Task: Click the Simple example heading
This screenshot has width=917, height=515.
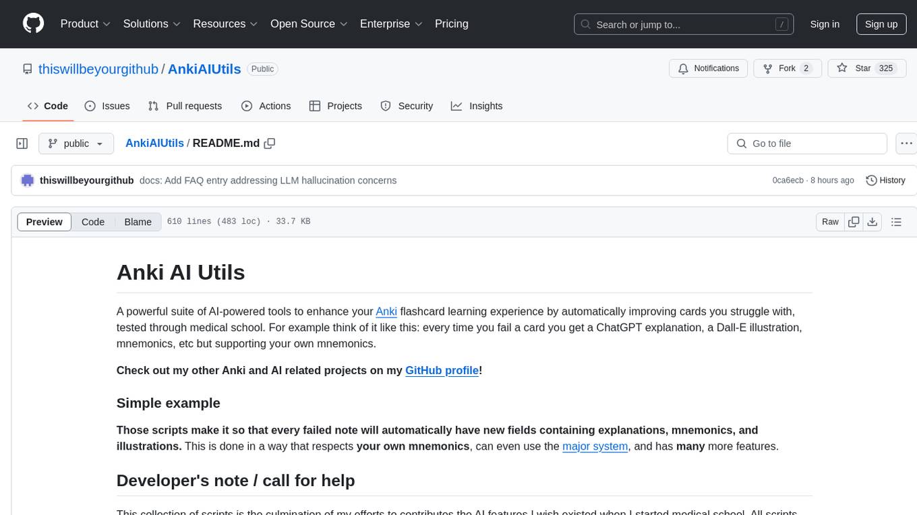Action: 169,403
